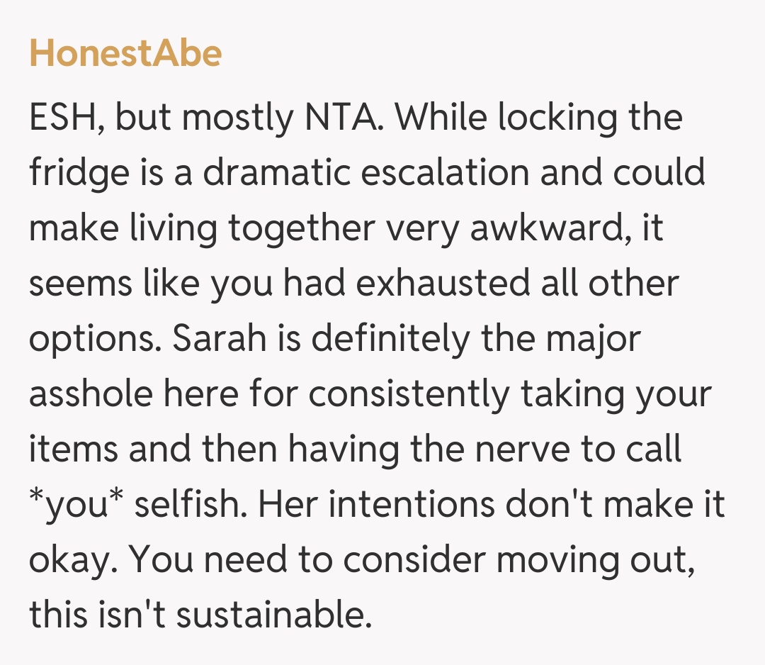The image size is (765, 665).
Task: Click the word "definitely" in the comment
Action: click(390, 340)
